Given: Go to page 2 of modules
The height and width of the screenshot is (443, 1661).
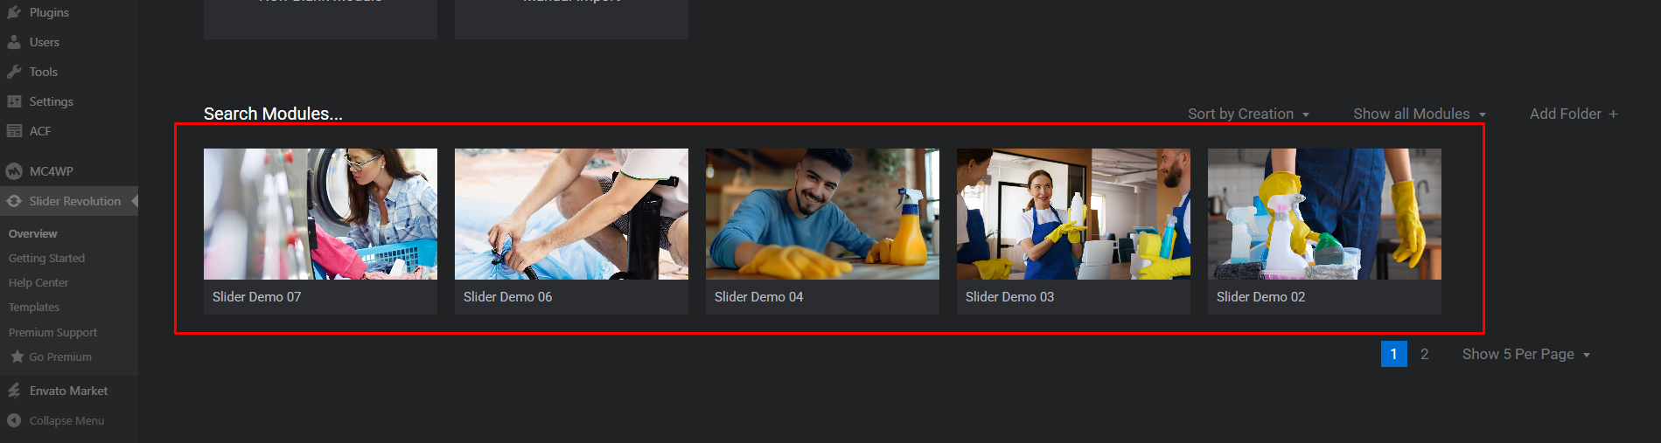Looking at the screenshot, I should click(1424, 354).
